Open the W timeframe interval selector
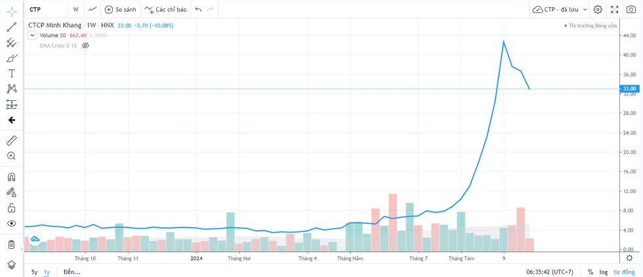 pyautogui.click(x=75, y=9)
